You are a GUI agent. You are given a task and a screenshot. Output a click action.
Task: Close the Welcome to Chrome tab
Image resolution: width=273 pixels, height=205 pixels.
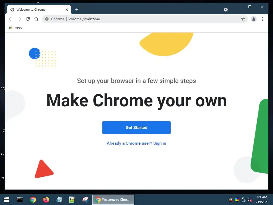coord(66,10)
